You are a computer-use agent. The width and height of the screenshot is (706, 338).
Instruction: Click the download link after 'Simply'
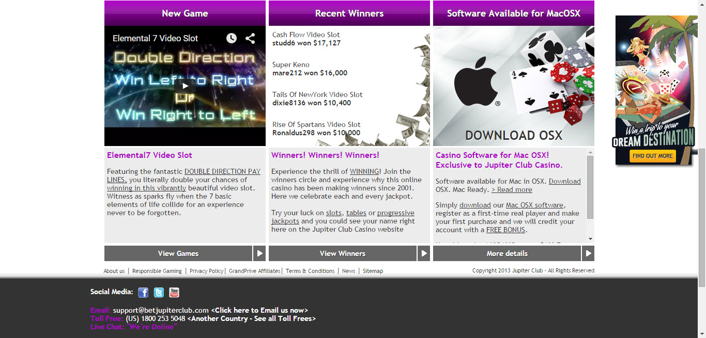(x=475, y=205)
